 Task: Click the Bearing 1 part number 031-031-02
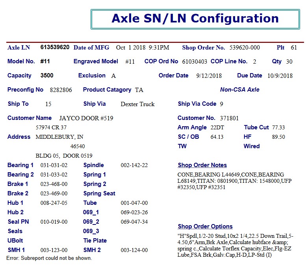click(54, 166)
